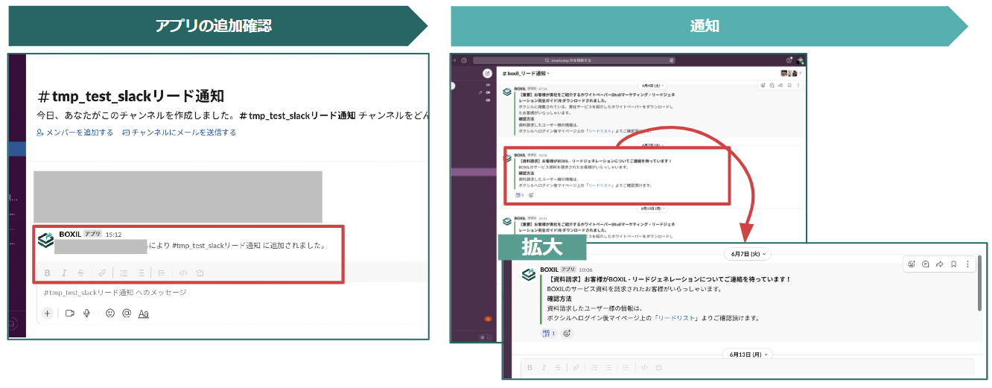The image size is (992, 388).
Task: Add a new reaction below enlarged message
Action: [x=567, y=333]
